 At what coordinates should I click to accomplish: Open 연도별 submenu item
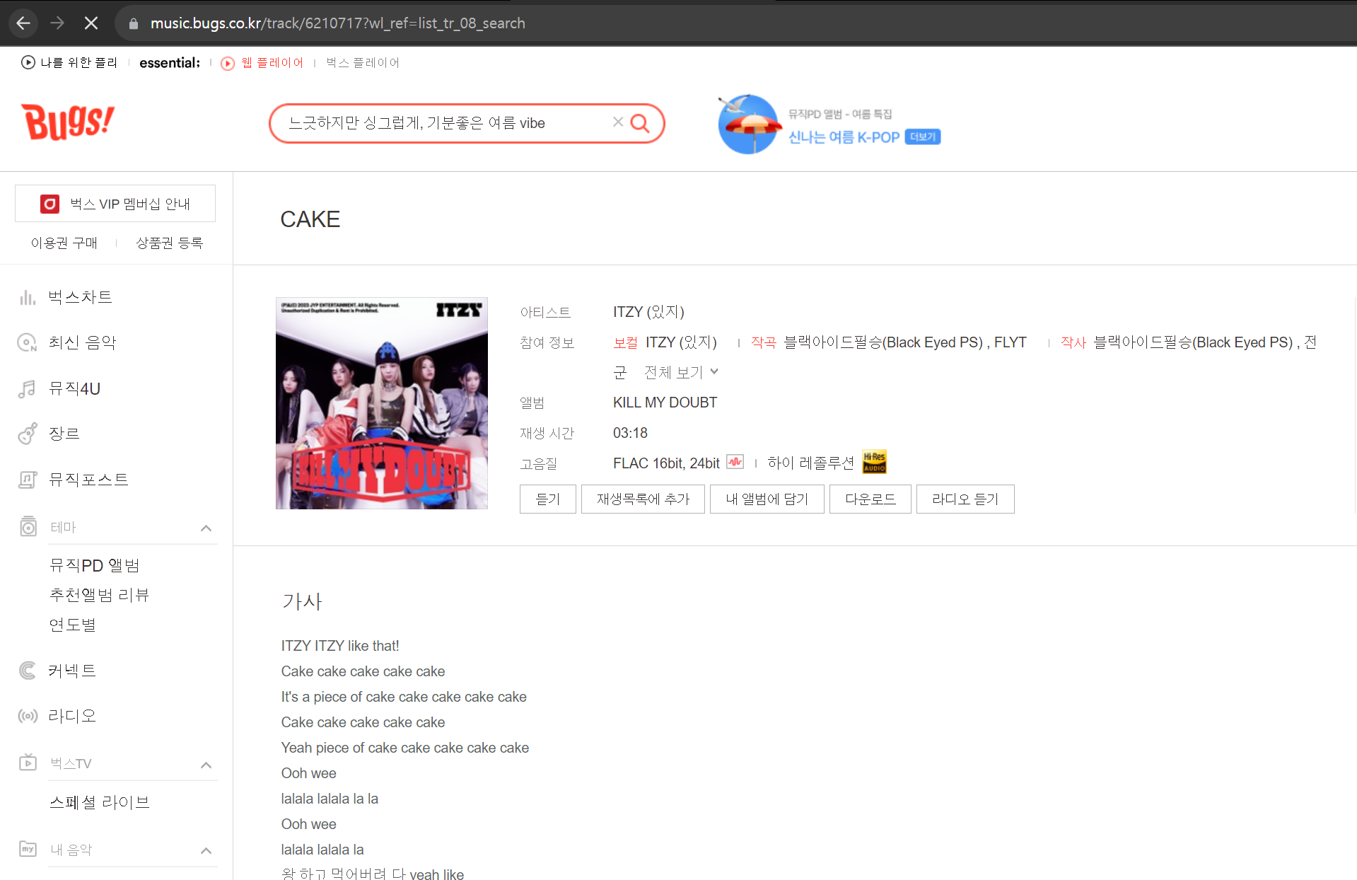pyautogui.click(x=72, y=625)
